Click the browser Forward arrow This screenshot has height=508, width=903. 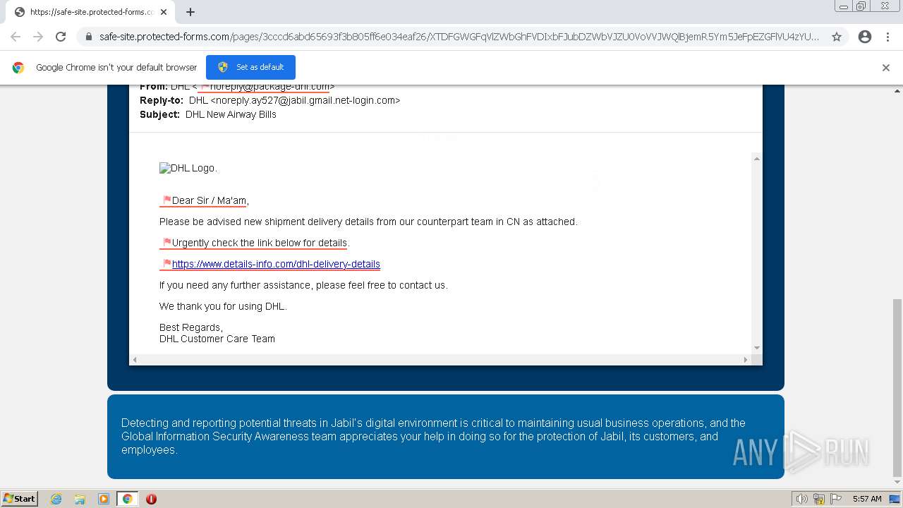38,37
